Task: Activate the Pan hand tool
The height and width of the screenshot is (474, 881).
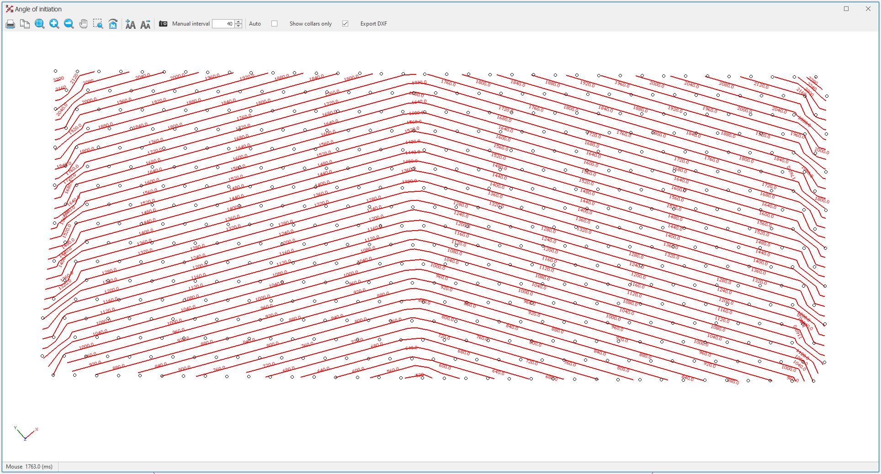Action: pyautogui.click(x=83, y=24)
